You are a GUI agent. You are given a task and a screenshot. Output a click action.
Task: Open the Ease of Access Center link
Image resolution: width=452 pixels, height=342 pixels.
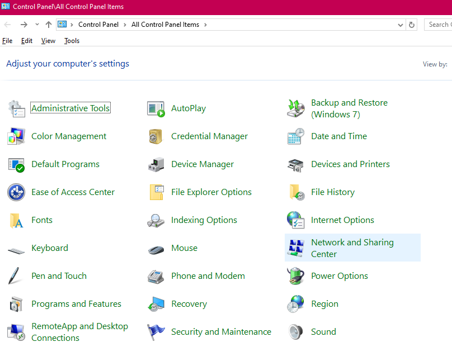coord(73,192)
